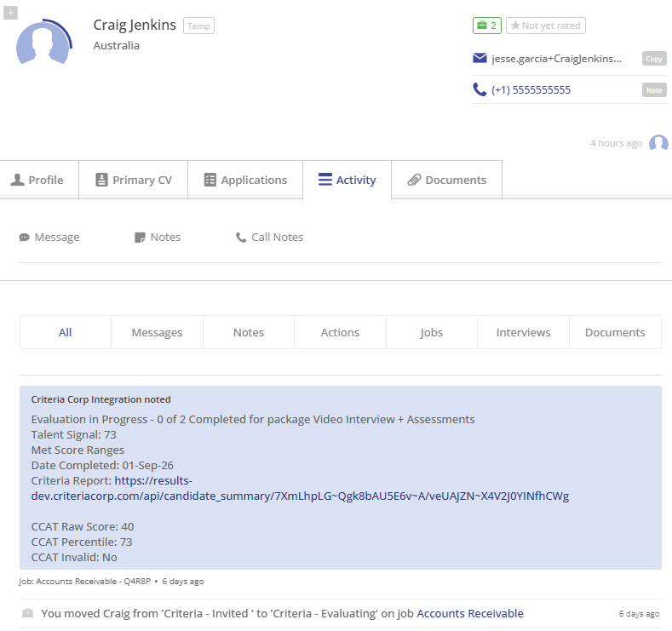Open the Documents tab with the paperclip
The image size is (672, 631).
click(x=446, y=180)
